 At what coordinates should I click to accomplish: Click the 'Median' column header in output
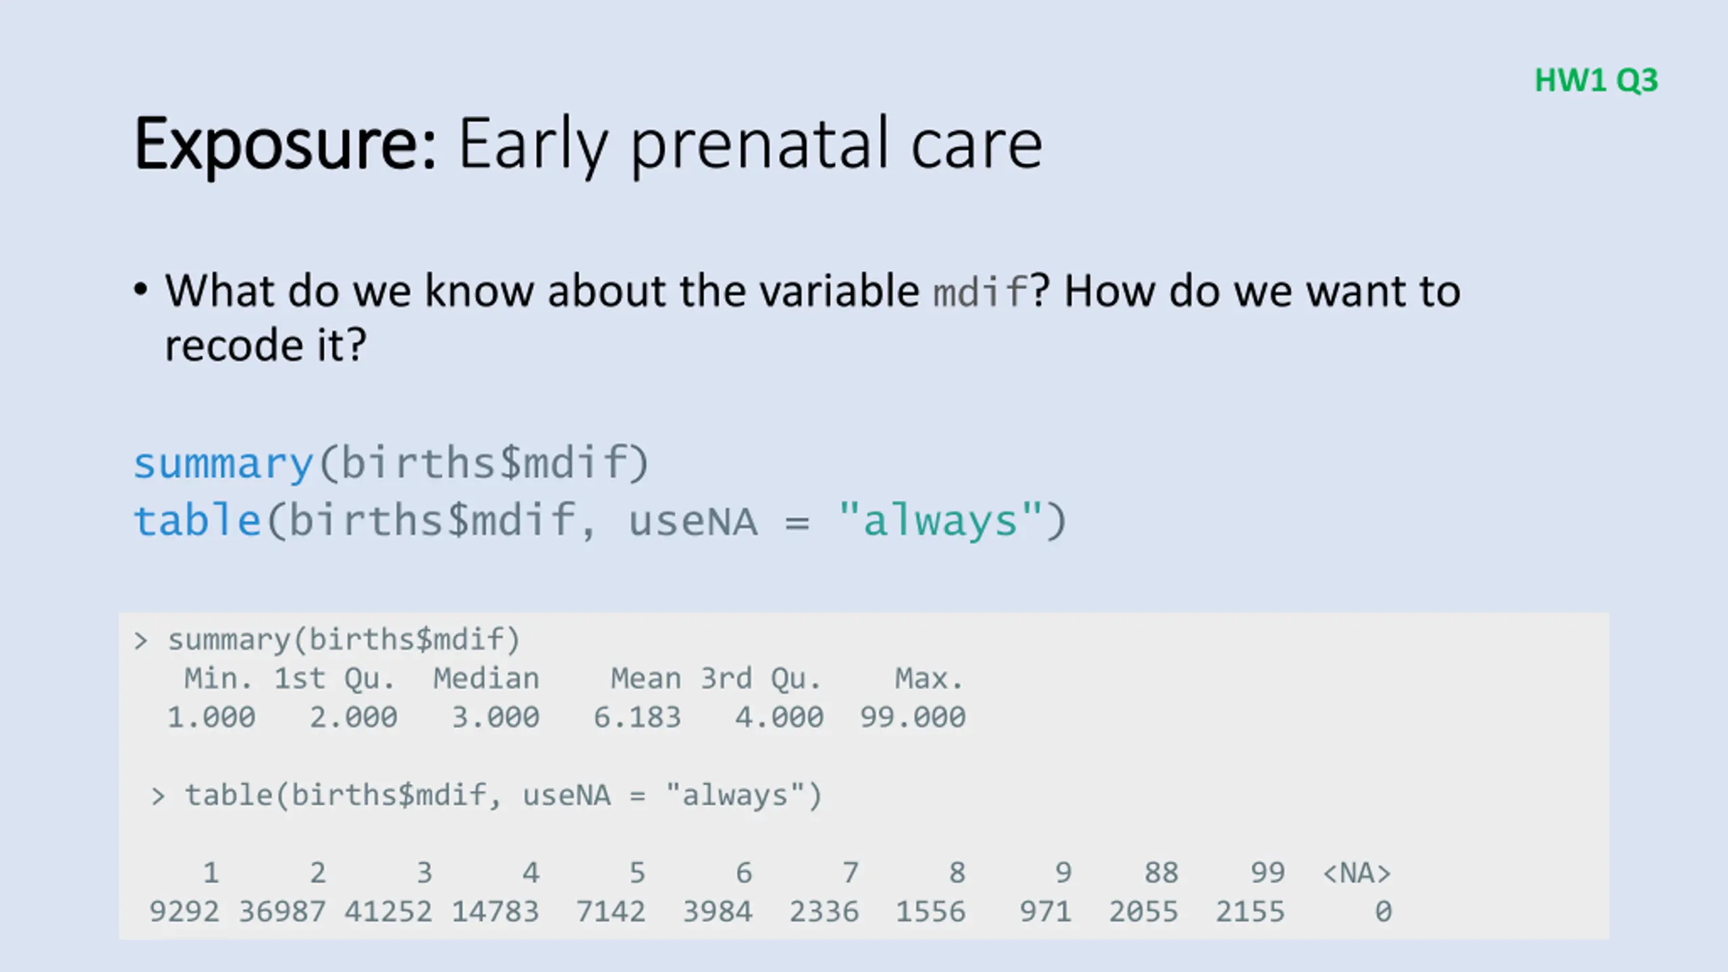pyautogui.click(x=487, y=678)
